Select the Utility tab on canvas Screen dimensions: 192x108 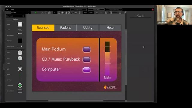click(x=88, y=28)
